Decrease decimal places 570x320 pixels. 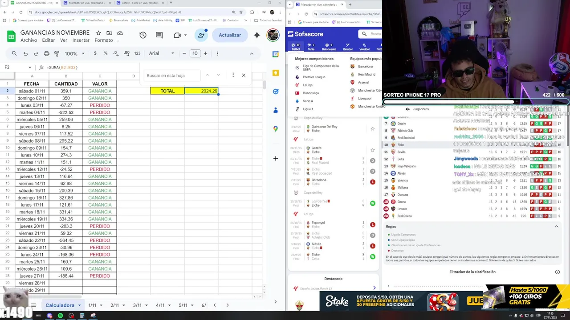pos(116,53)
